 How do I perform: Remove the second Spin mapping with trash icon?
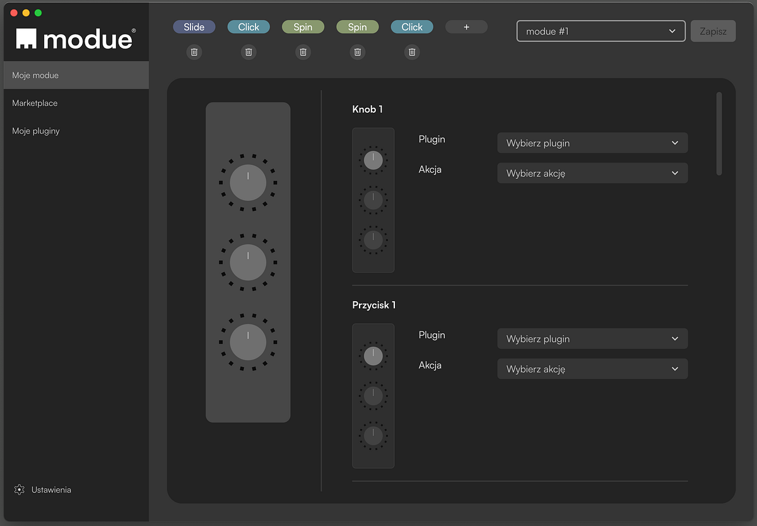pyautogui.click(x=358, y=52)
